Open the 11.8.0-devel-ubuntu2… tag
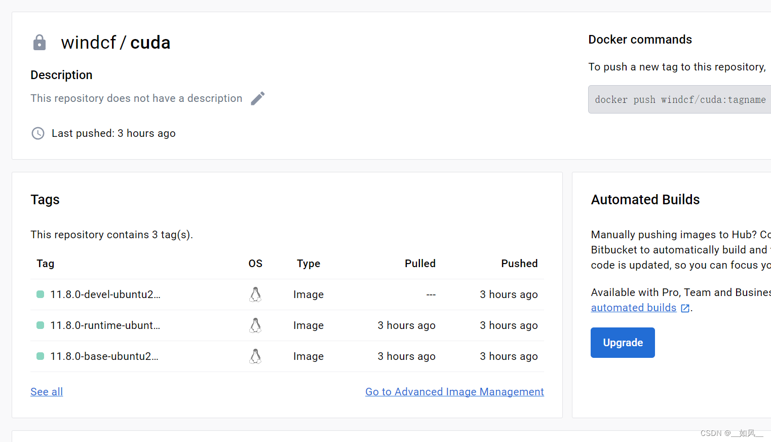 pyautogui.click(x=105, y=294)
